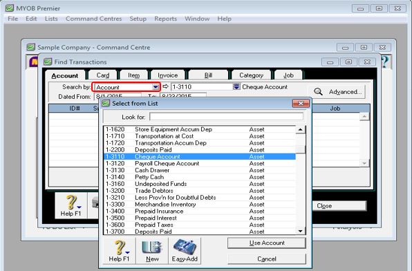The width and height of the screenshot is (412, 271).
Task: Click the Look for input field
Action: coord(226,117)
